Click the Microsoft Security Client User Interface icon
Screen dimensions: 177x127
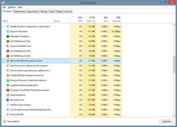pyautogui.click(x=8, y=80)
